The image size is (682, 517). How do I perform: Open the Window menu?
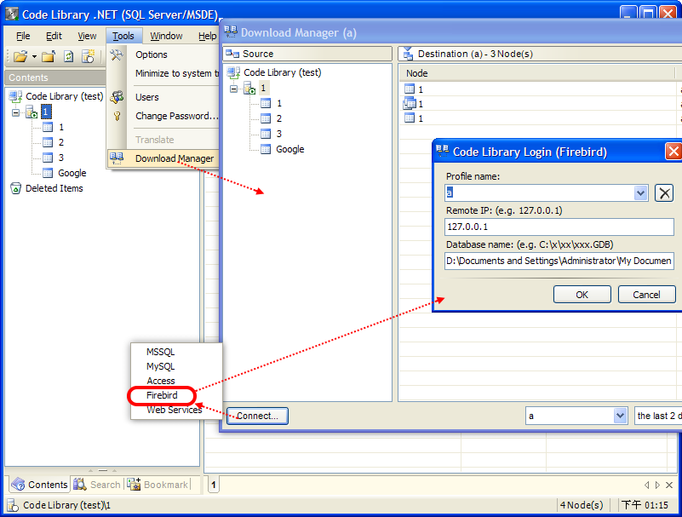(x=166, y=36)
